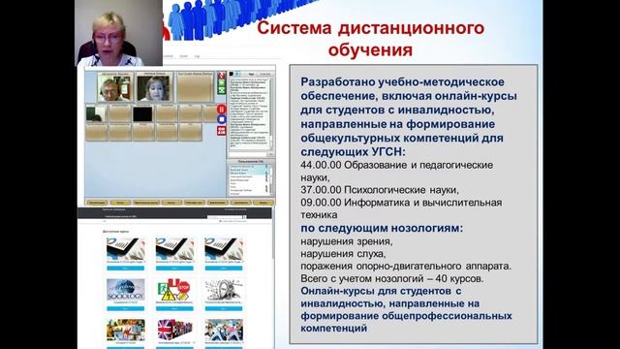Click the text 'нарушения слуха'

[x=342, y=253]
